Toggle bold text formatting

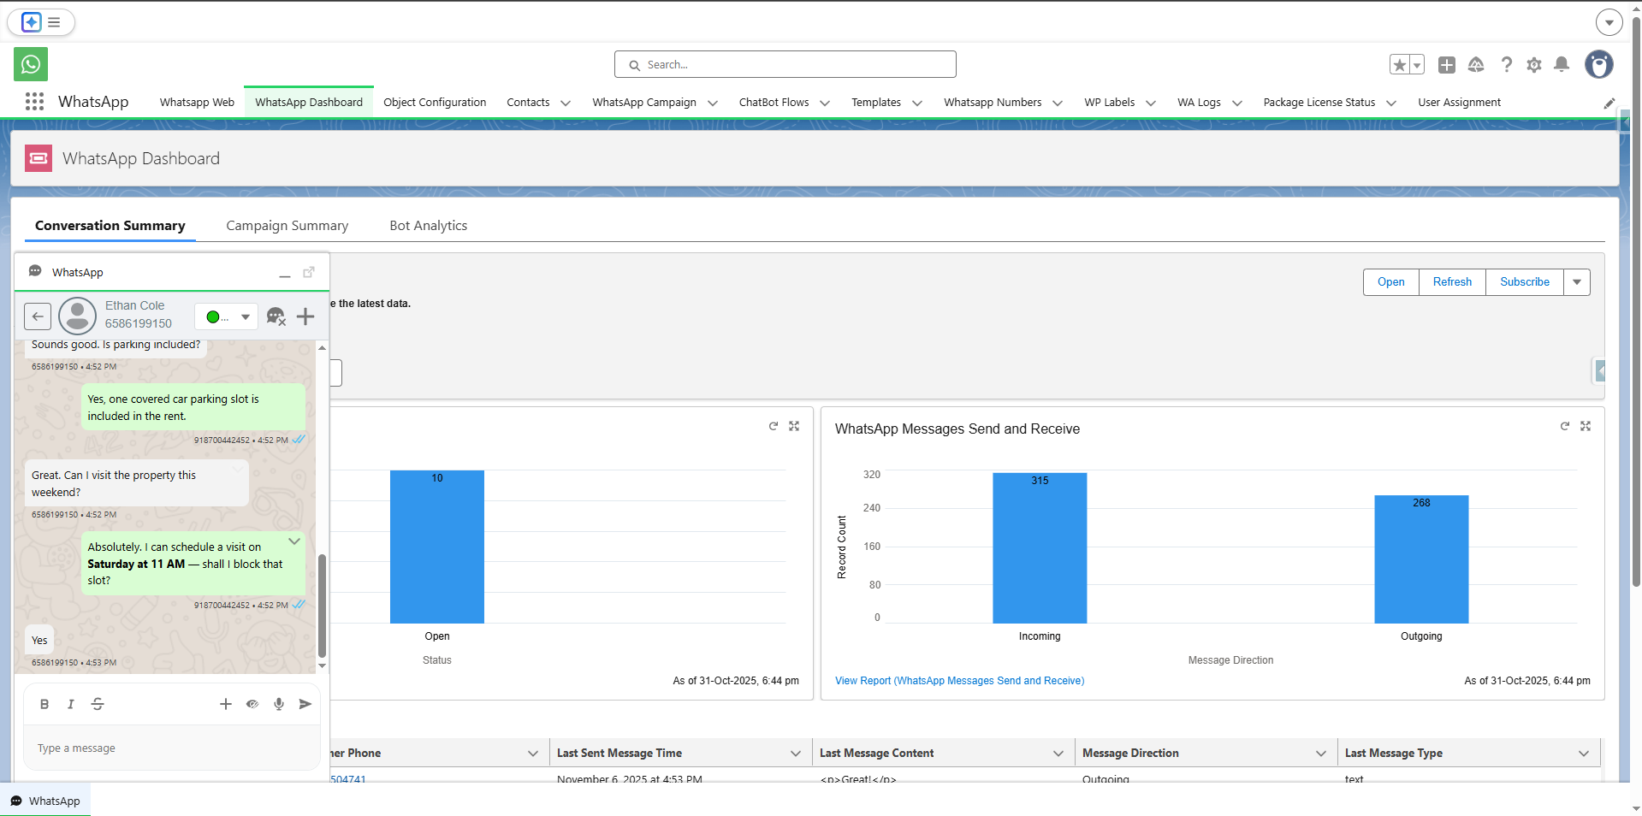point(44,704)
